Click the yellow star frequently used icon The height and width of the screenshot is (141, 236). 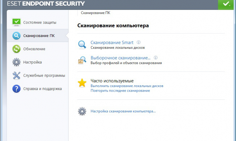(x=82, y=83)
